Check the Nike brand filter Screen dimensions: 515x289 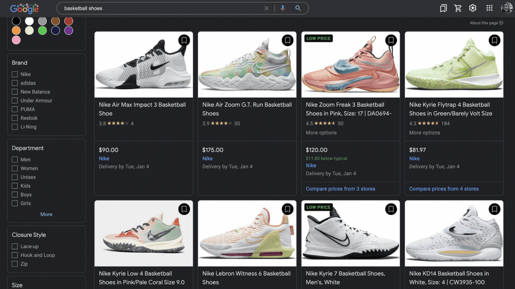[x=14, y=74]
